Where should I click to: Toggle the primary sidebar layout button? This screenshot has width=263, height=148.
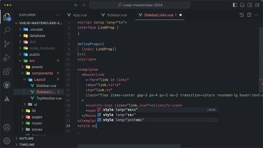pos(235,5)
